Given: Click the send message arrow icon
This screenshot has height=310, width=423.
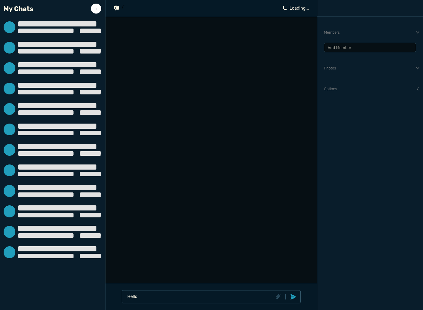Looking at the screenshot, I should [293, 297].
